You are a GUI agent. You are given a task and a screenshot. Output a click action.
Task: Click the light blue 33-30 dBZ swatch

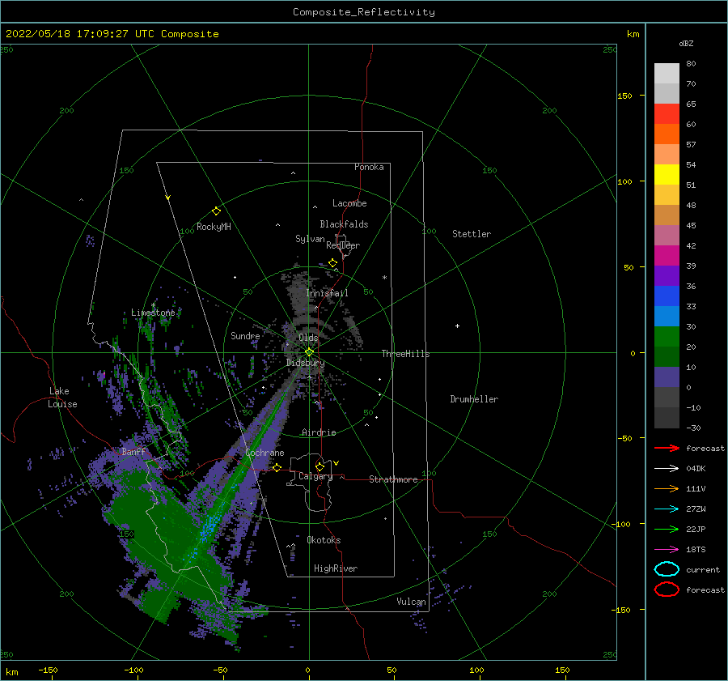[x=667, y=317]
